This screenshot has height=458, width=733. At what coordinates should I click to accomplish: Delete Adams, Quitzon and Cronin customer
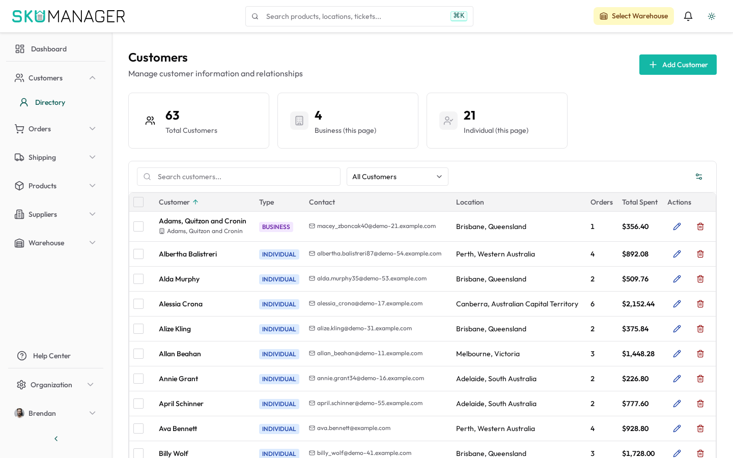pos(700,226)
